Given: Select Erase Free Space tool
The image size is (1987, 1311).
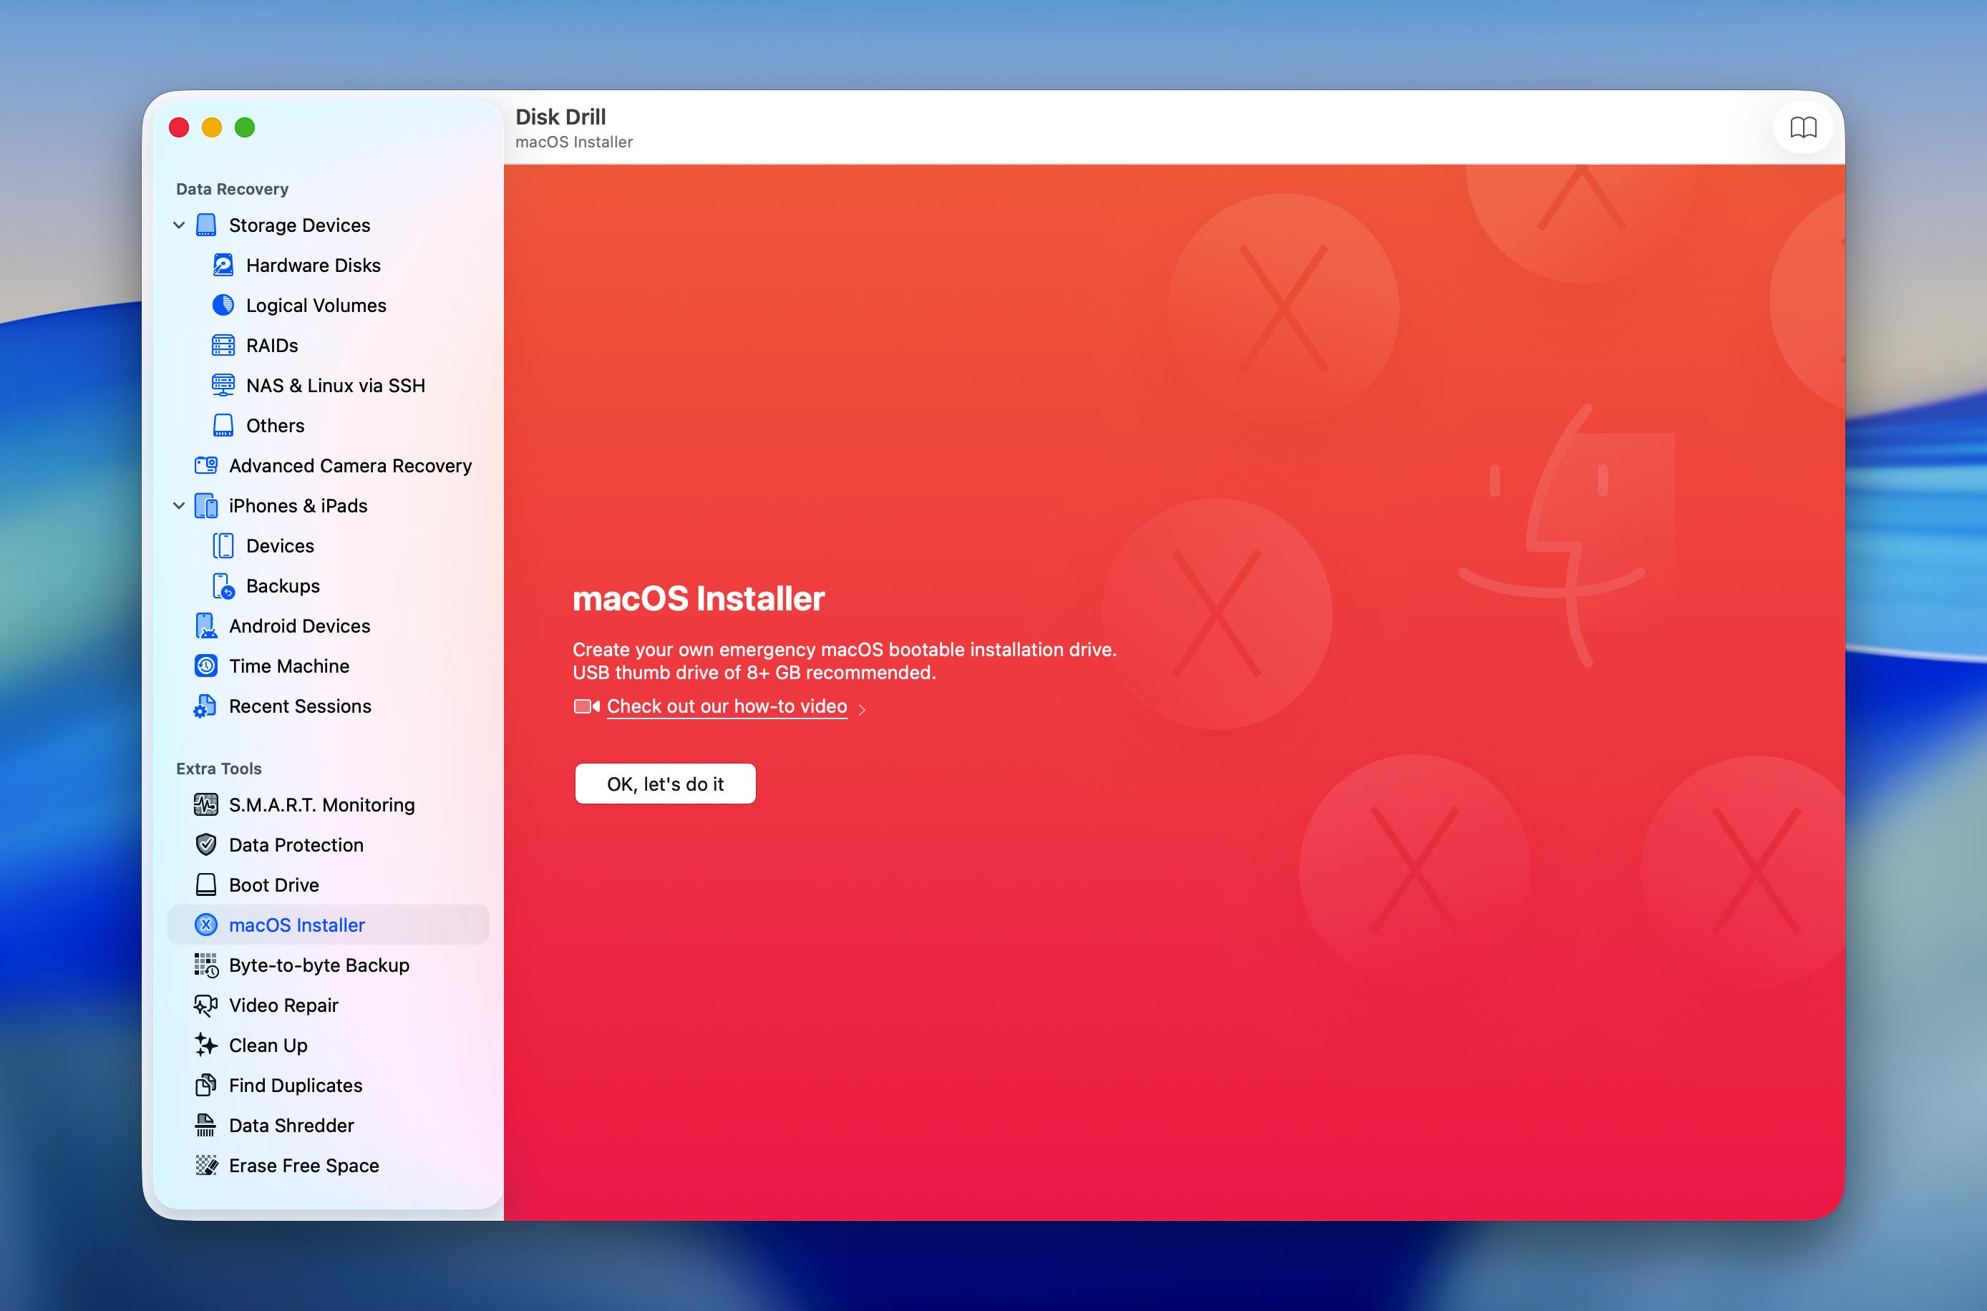Looking at the screenshot, I should [x=329, y=1166].
